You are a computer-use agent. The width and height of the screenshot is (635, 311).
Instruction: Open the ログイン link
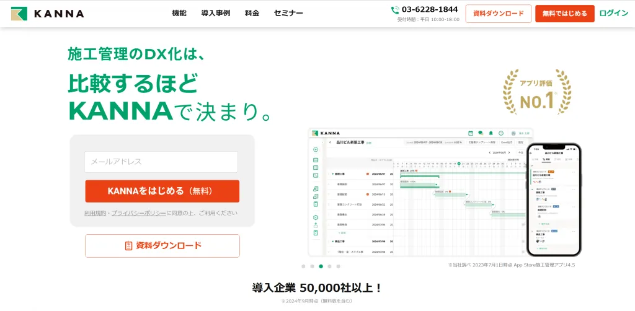[613, 13]
